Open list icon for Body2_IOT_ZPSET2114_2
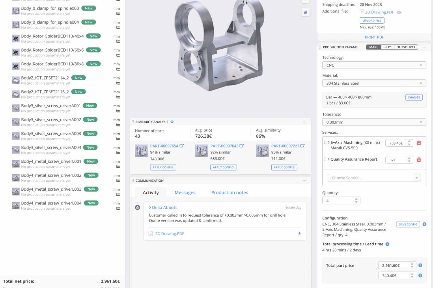The width and height of the screenshot is (433, 288). click(x=118, y=83)
